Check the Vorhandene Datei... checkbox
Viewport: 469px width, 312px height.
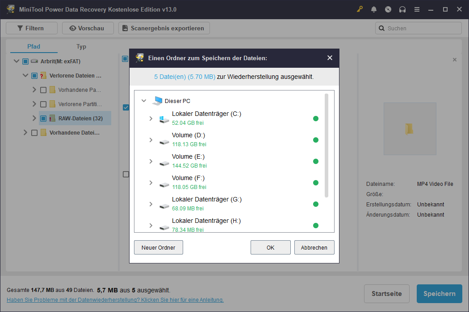click(x=34, y=132)
